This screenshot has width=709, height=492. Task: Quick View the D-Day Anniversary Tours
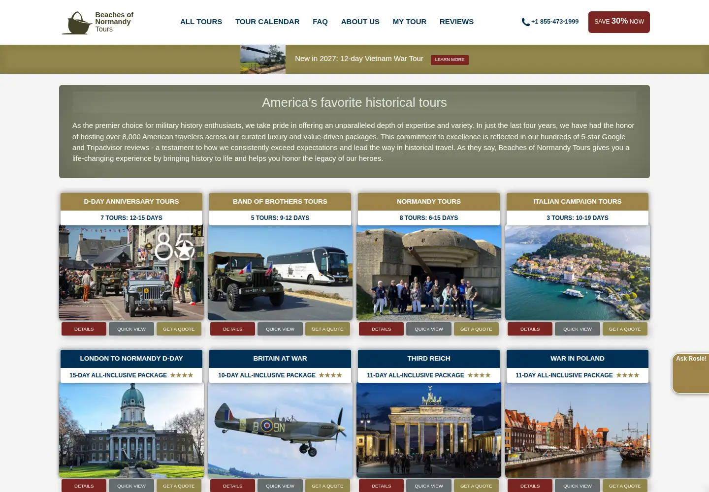point(131,329)
